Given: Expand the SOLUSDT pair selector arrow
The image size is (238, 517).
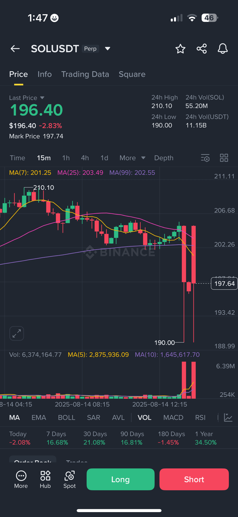Looking at the screenshot, I should point(108,49).
